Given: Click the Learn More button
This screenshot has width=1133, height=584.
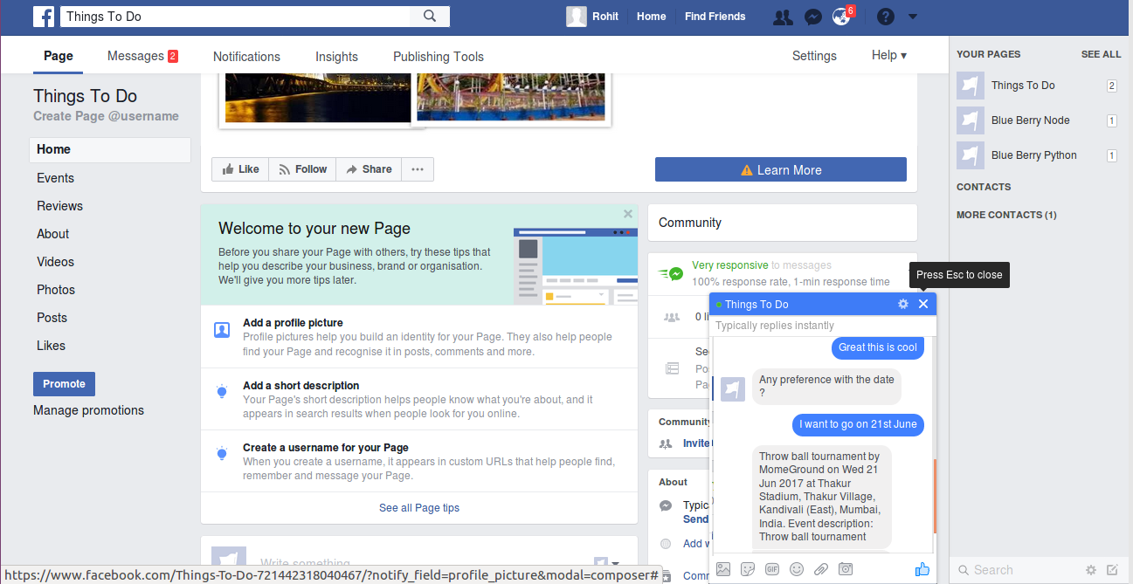Looking at the screenshot, I should (780, 169).
